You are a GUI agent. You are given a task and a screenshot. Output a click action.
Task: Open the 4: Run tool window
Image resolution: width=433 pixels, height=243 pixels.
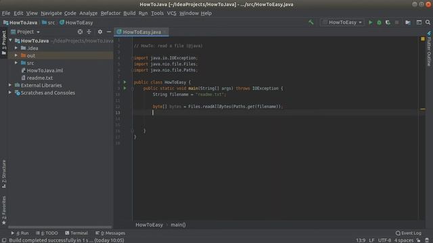pyautogui.click(x=20, y=233)
